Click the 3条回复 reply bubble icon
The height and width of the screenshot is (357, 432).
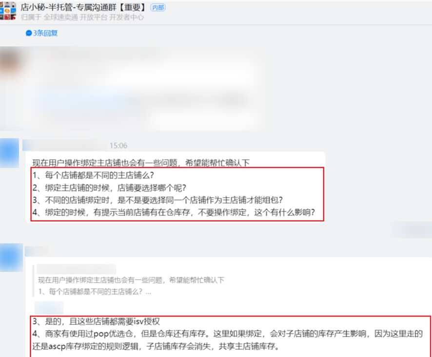[x=29, y=33]
